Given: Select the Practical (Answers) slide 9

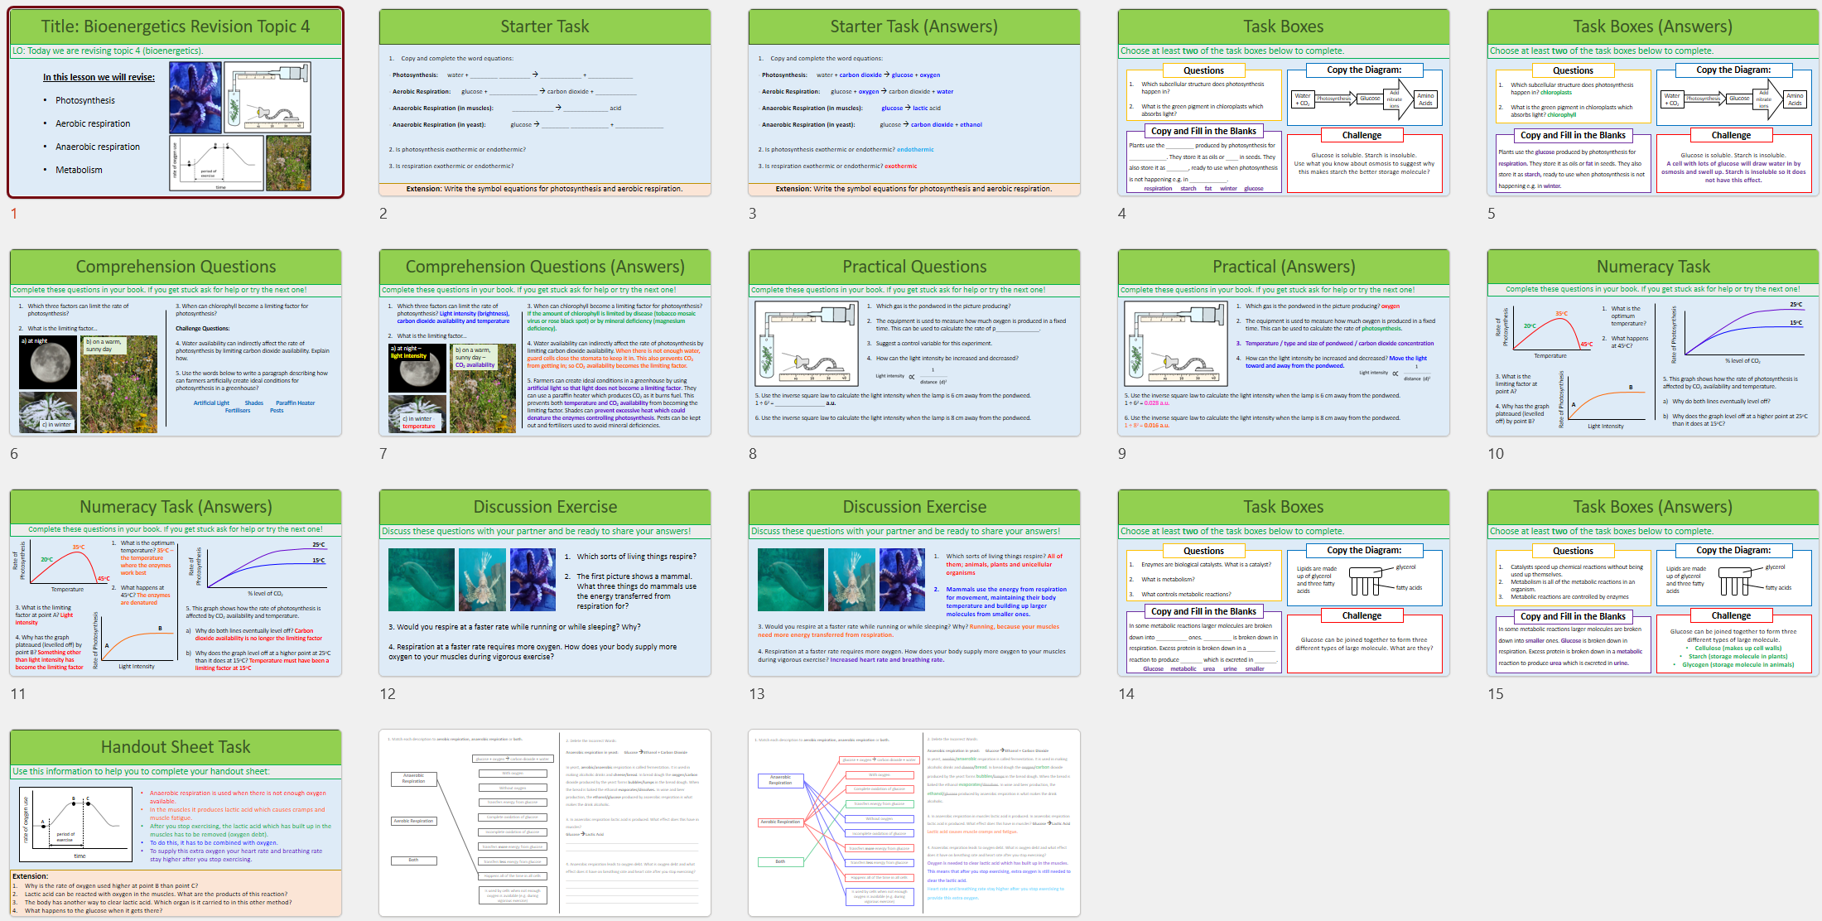Looking at the screenshot, I should click(1284, 343).
